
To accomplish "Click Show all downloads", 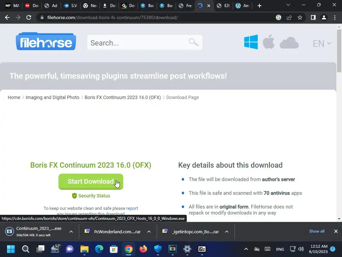I will [x=317, y=231].
